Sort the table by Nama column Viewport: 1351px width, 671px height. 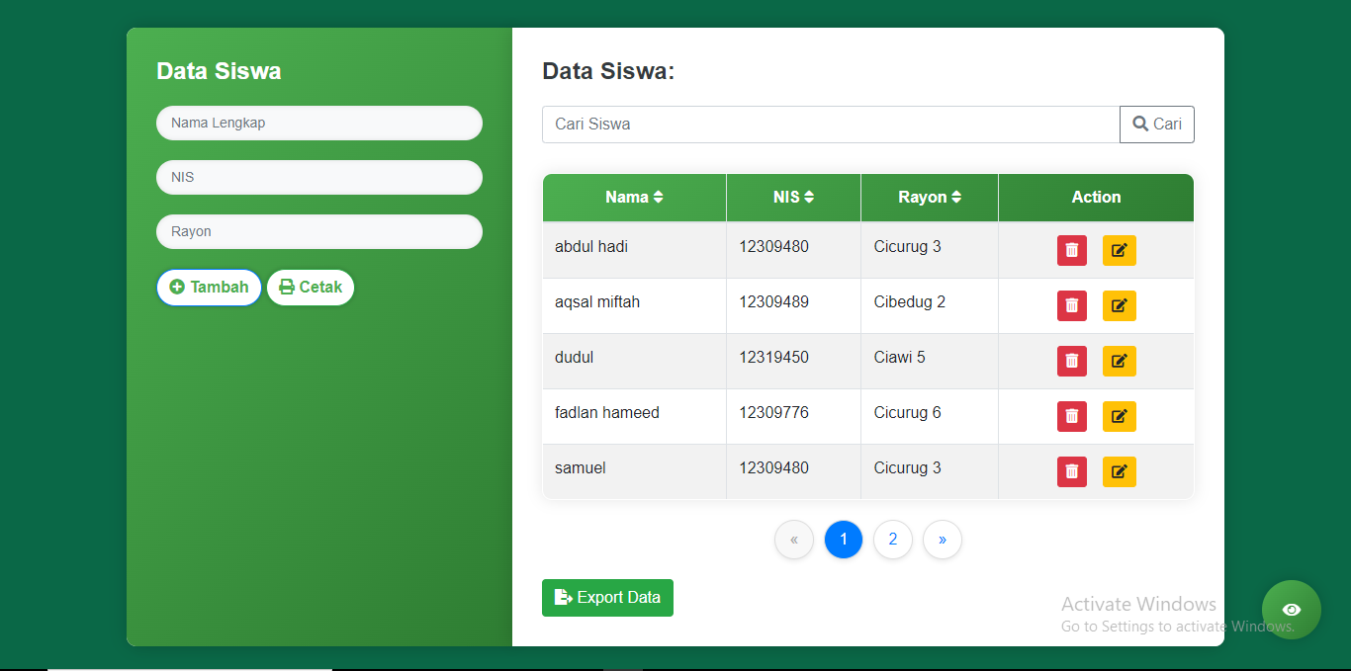(x=634, y=198)
